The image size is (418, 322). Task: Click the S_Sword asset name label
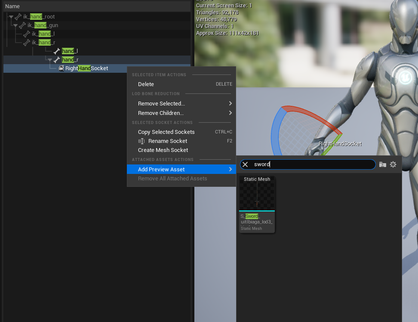click(x=256, y=219)
